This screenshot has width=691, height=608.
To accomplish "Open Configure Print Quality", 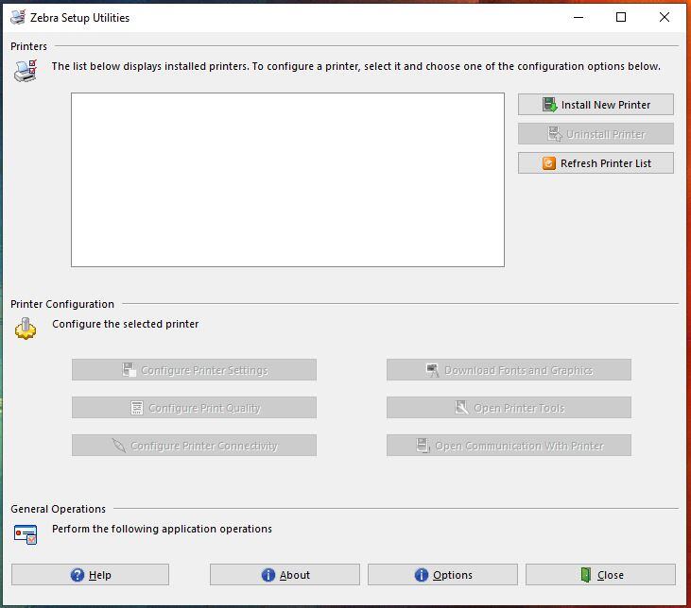I will coord(194,408).
